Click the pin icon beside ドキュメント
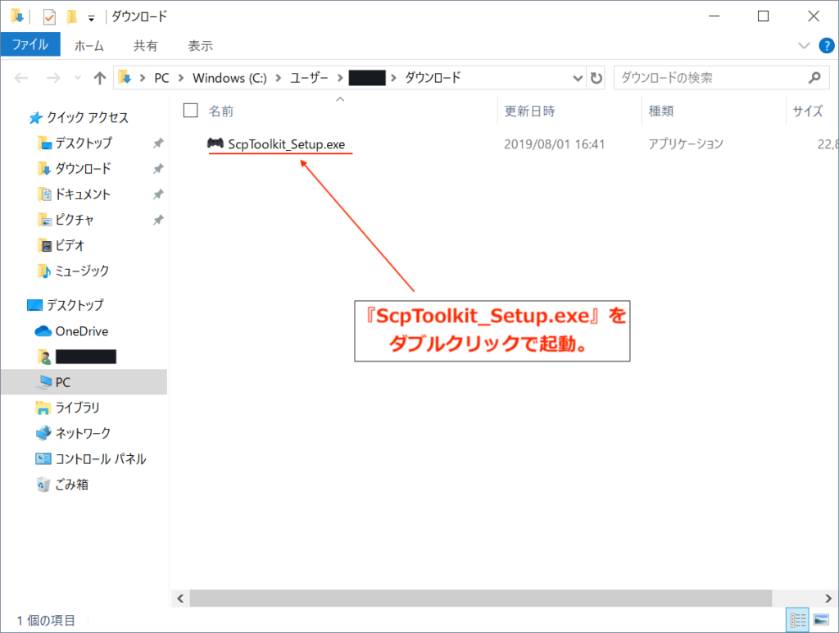This screenshot has height=633, width=839. (x=158, y=194)
